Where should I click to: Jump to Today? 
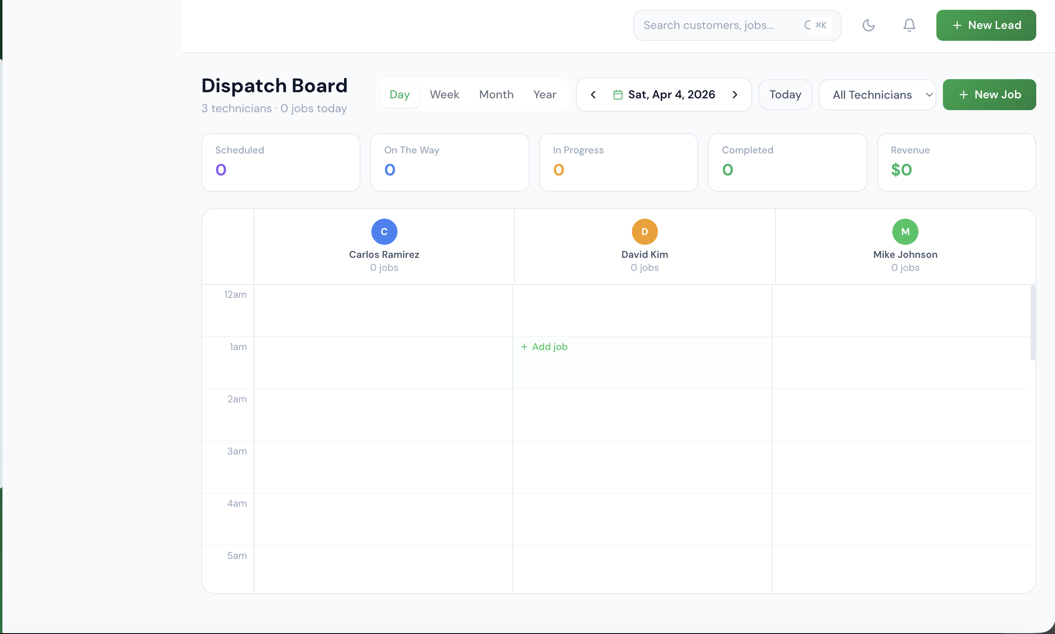(785, 94)
